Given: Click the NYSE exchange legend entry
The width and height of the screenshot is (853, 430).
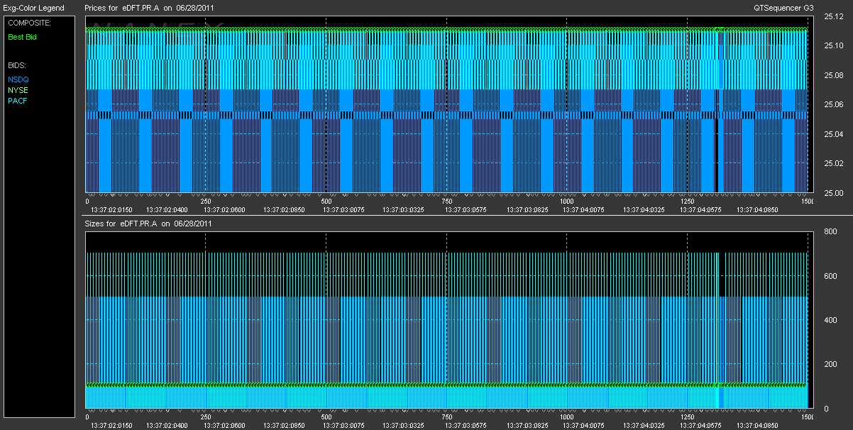Looking at the screenshot, I should pyautogui.click(x=18, y=90).
